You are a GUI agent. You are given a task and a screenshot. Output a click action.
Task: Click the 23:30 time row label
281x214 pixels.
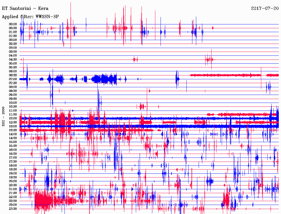click(13, 209)
